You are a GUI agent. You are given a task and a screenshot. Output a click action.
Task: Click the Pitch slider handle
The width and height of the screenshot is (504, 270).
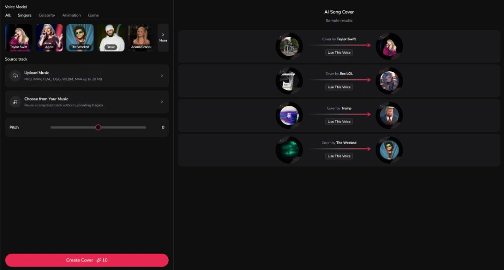(x=98, y=127)
